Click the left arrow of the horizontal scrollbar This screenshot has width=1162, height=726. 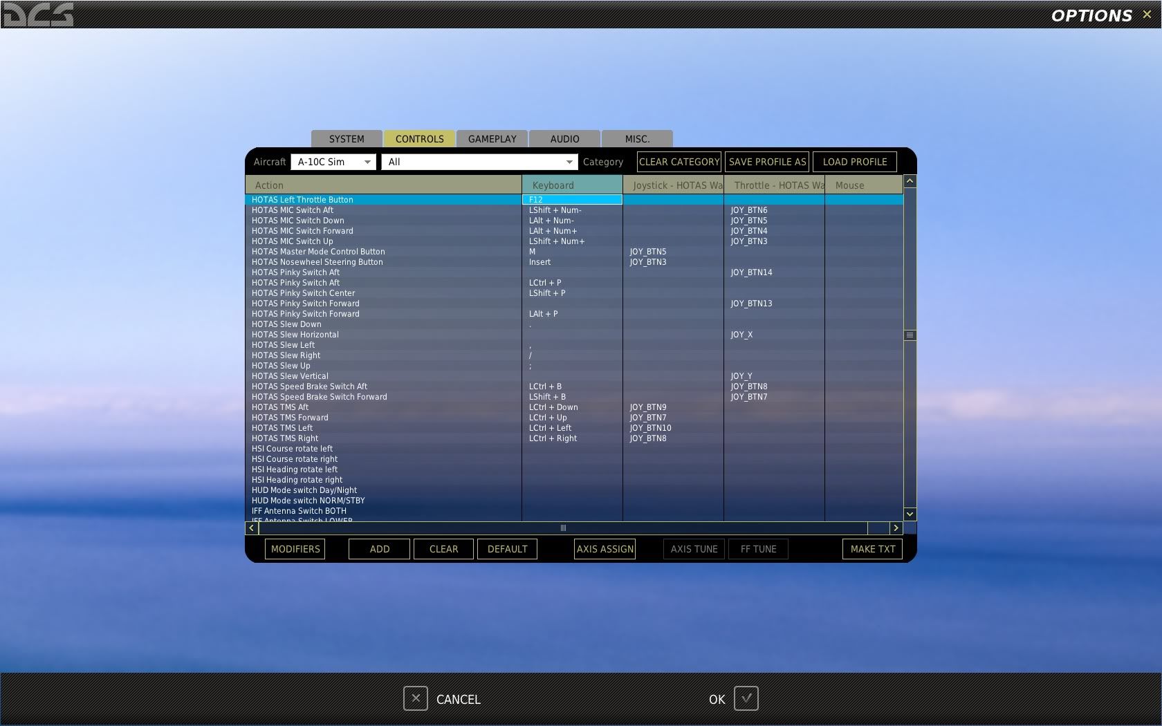pyautogui.click(x=251, y=528)
